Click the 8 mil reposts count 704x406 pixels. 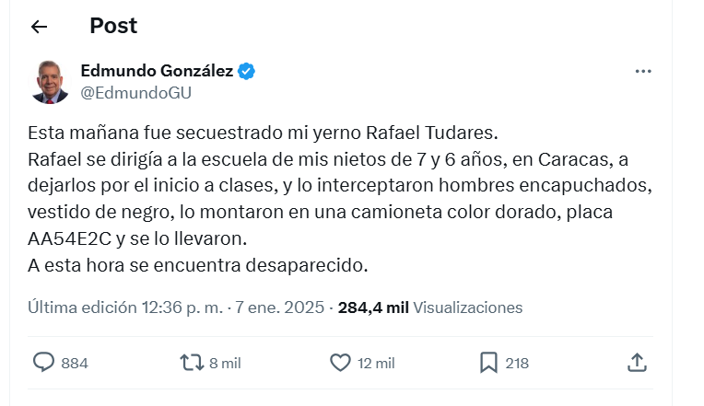[225, 364]
